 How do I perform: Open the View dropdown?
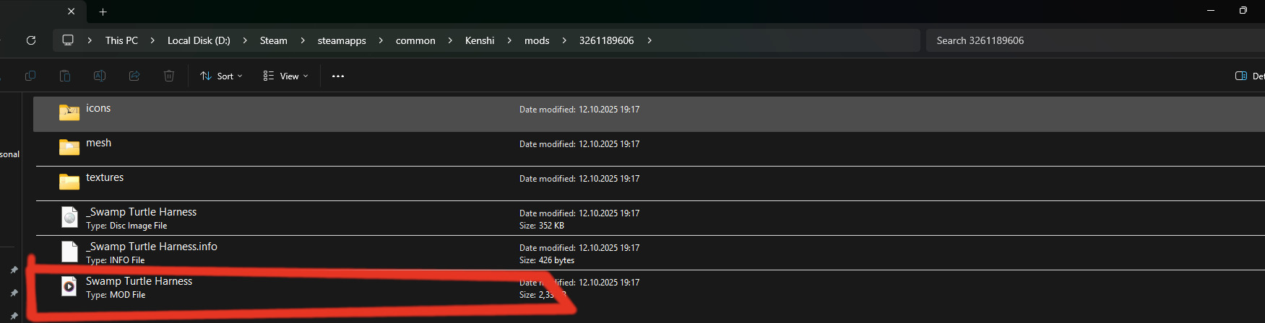[285, 76]
